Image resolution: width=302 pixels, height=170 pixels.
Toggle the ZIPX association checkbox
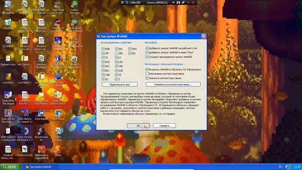130,49
